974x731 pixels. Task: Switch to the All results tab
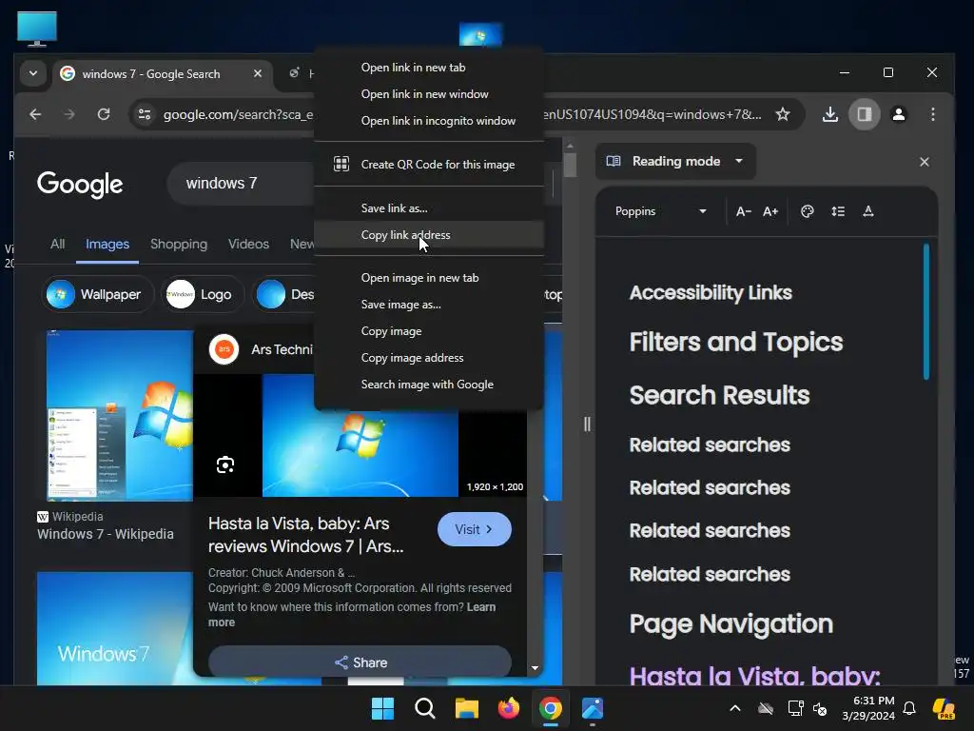pos(57,245)
